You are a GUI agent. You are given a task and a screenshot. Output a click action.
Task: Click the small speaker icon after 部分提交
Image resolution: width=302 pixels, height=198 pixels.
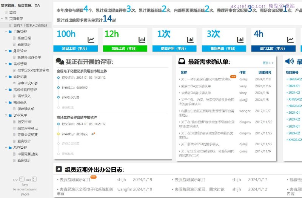tap(93, 134)
